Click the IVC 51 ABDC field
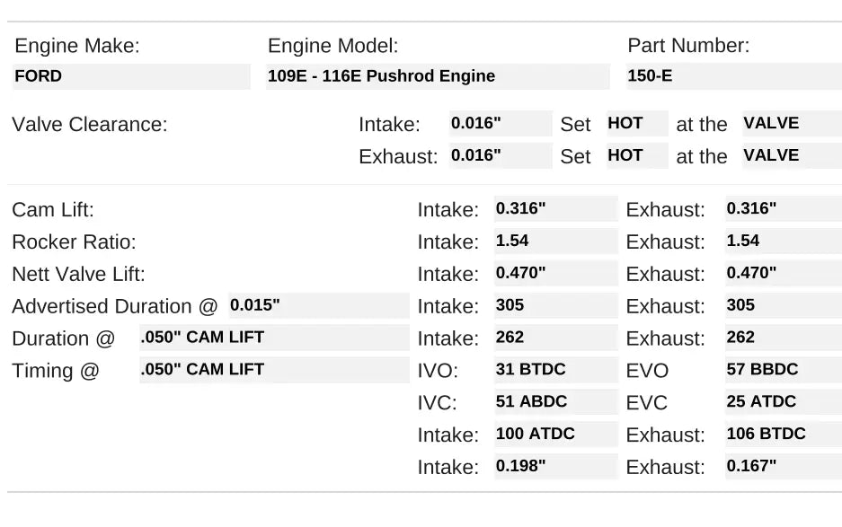Image resolution: width=842 pixels, height=527 pixels. coord(555,402)
